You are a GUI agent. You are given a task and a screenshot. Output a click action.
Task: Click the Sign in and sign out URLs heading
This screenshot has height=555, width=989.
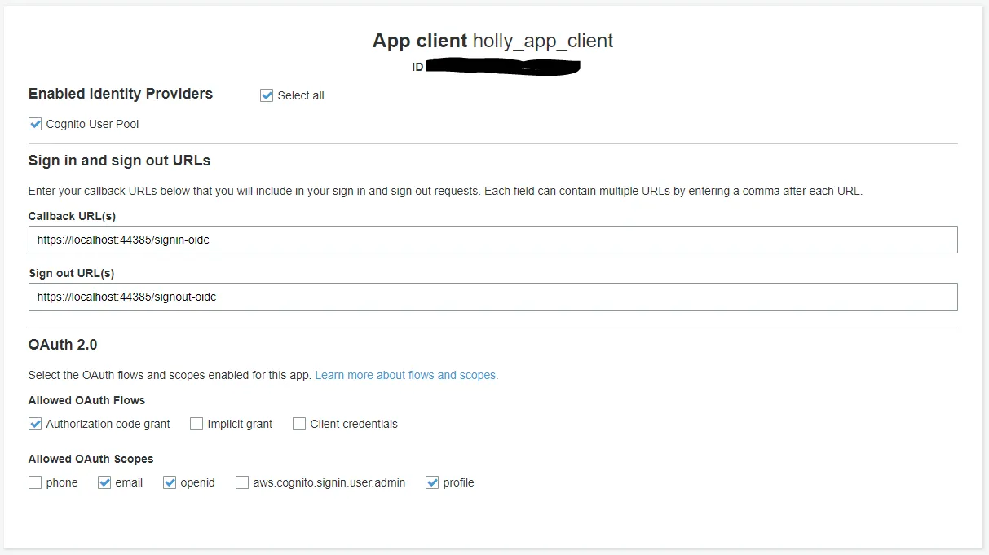point(119,161)
